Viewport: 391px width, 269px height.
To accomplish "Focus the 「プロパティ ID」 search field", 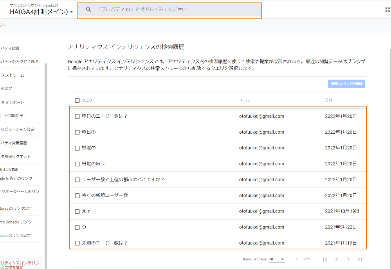I will [169, 9].
